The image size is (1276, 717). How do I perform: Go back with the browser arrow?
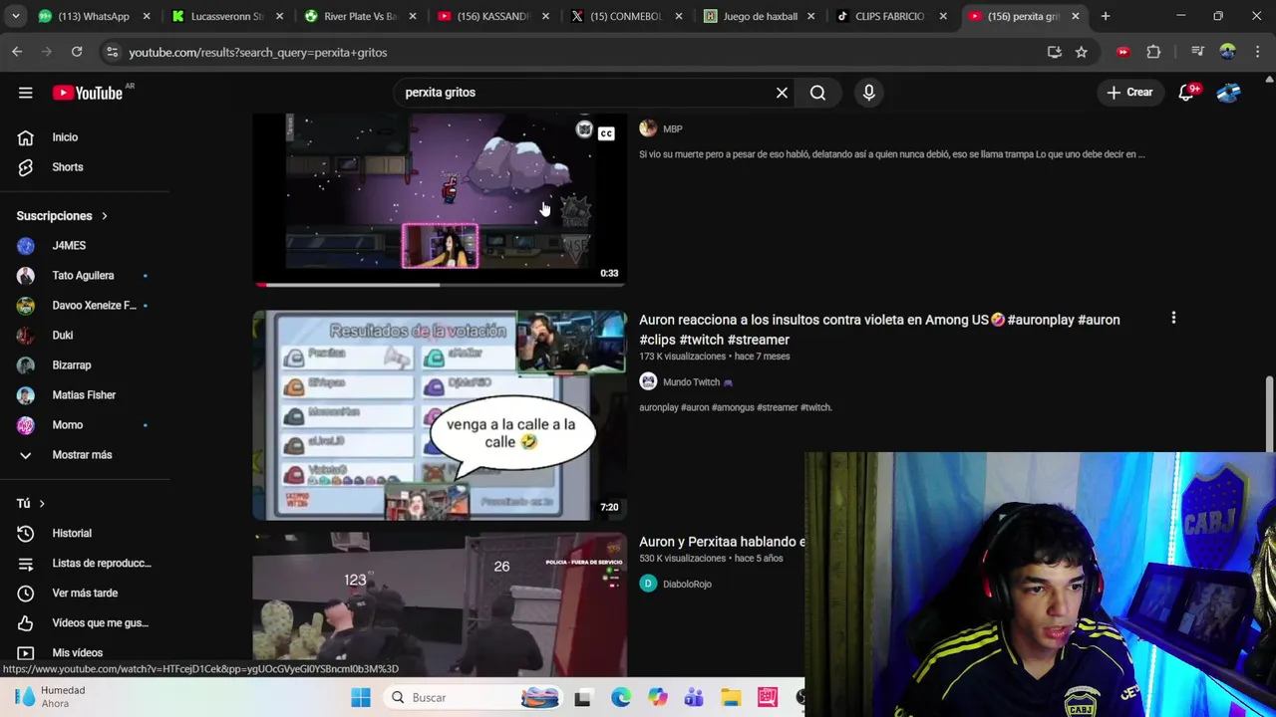18,52
